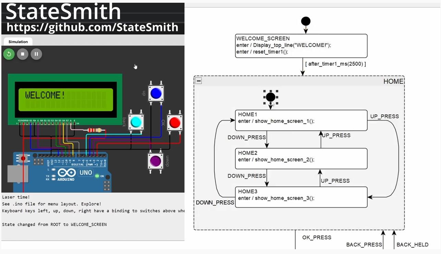Click UP_PRESS label beside HOME1 right edge
This screenshot has height=254, width=441.
[x=384, y=116]
